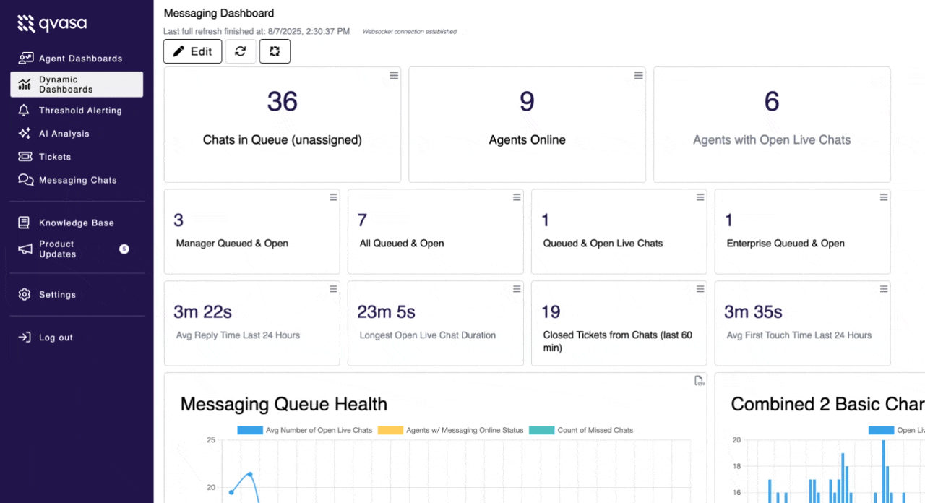Open the Agents Online widget options menu

[x=638, y=75]
